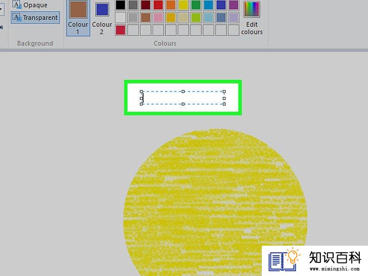Screen dimensions: 368x276
Task: Pick the lavender colour swatch
Action: (x=234, y=18)
